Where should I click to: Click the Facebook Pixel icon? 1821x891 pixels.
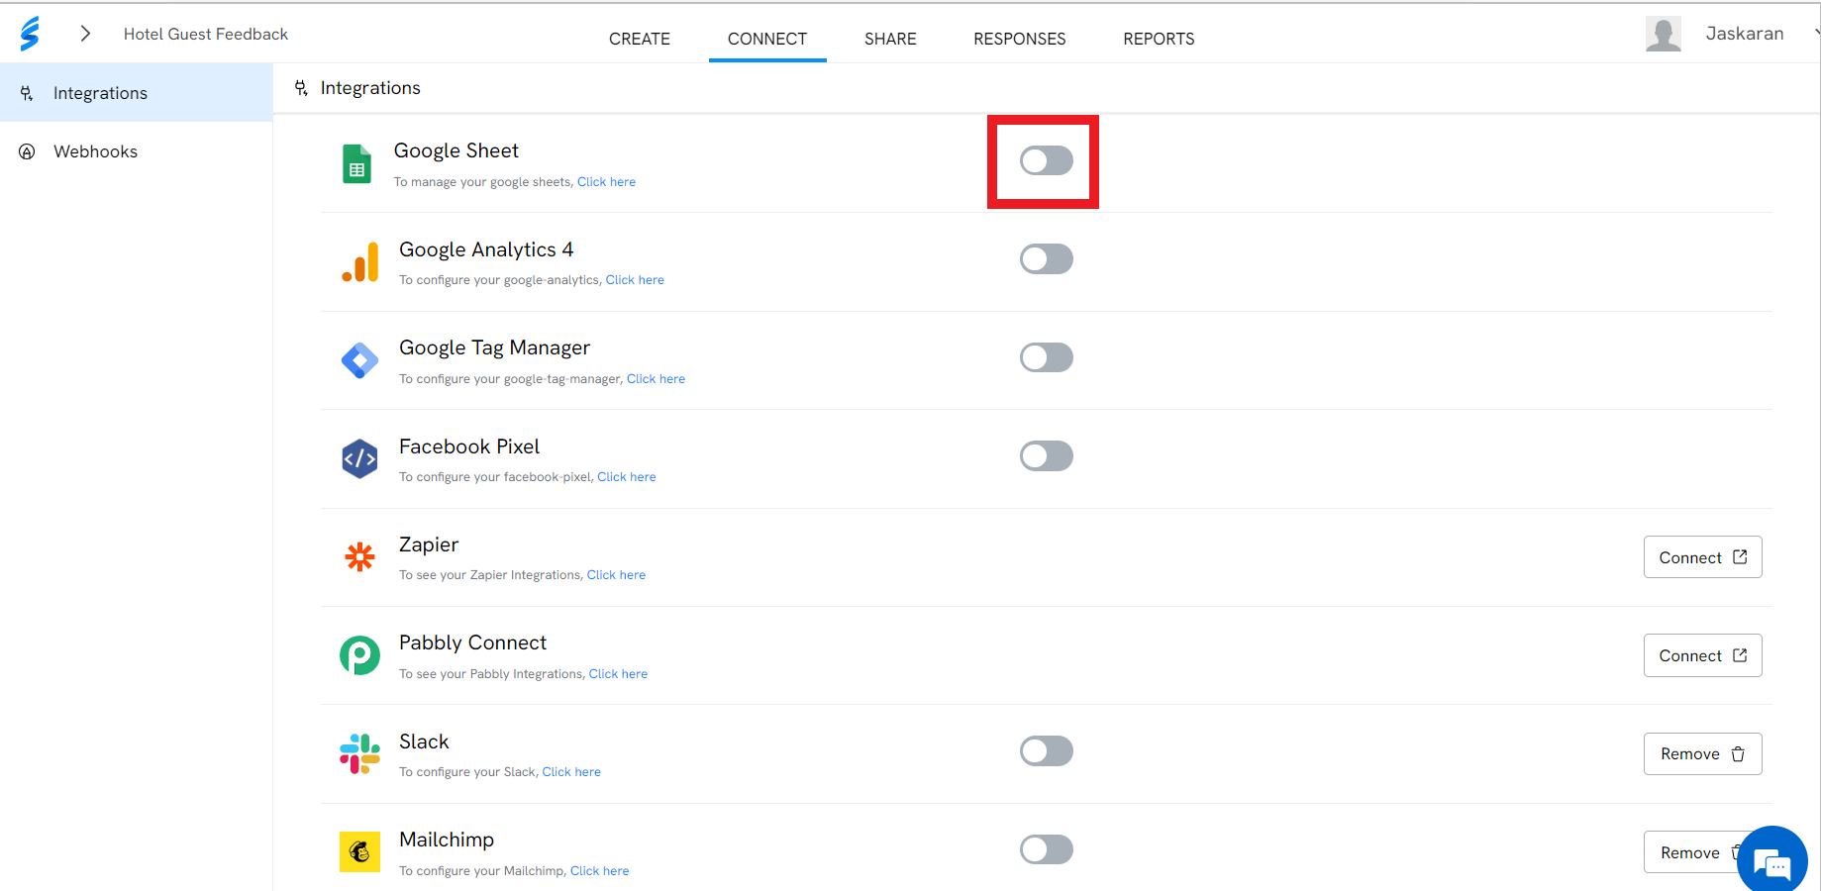pos(359,458)
